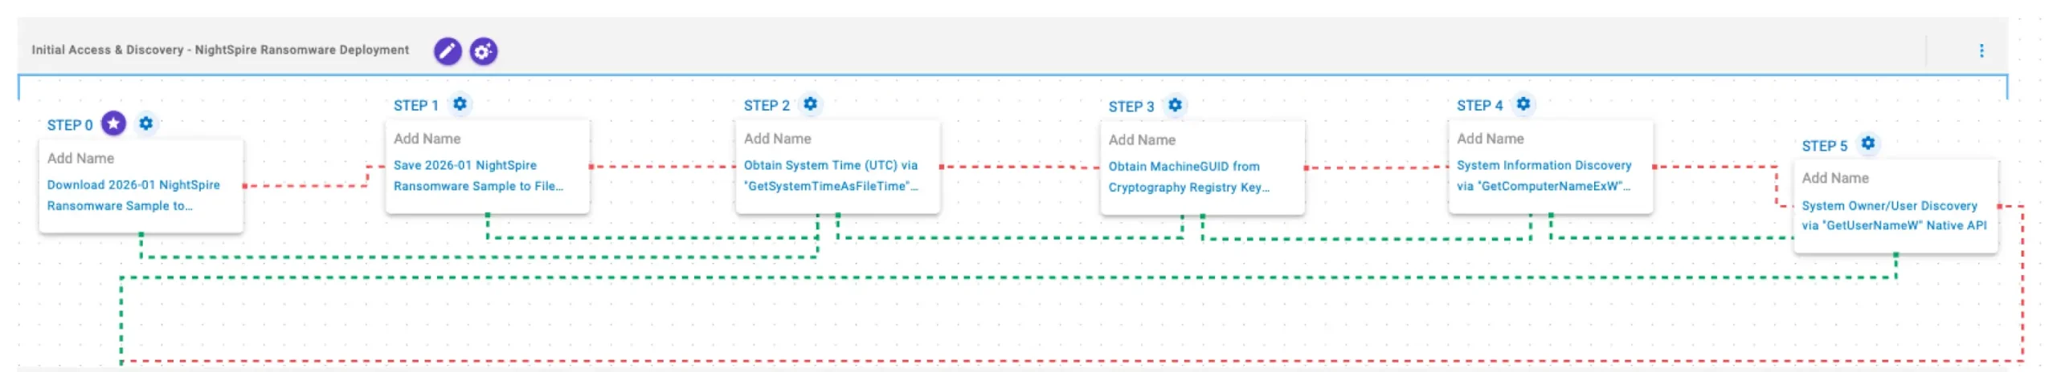Open Obtain System Time (UTC) link
This screenshot has height=372, width=2057.
point(830,176)
